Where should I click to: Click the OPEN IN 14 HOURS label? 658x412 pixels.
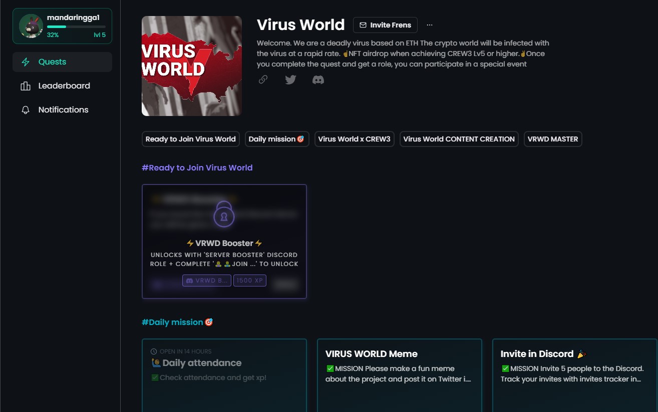tap(186, 351)
